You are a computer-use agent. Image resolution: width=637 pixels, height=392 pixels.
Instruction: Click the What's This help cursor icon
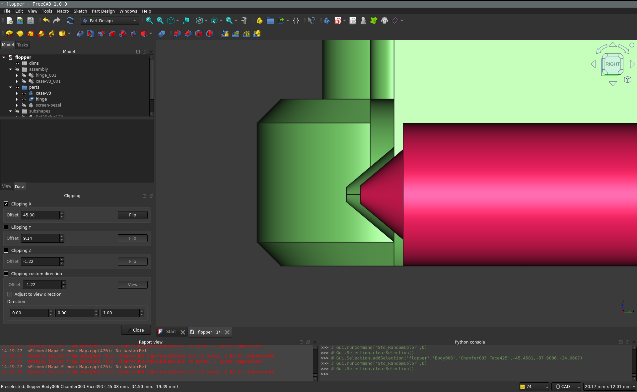click(311, 21)
